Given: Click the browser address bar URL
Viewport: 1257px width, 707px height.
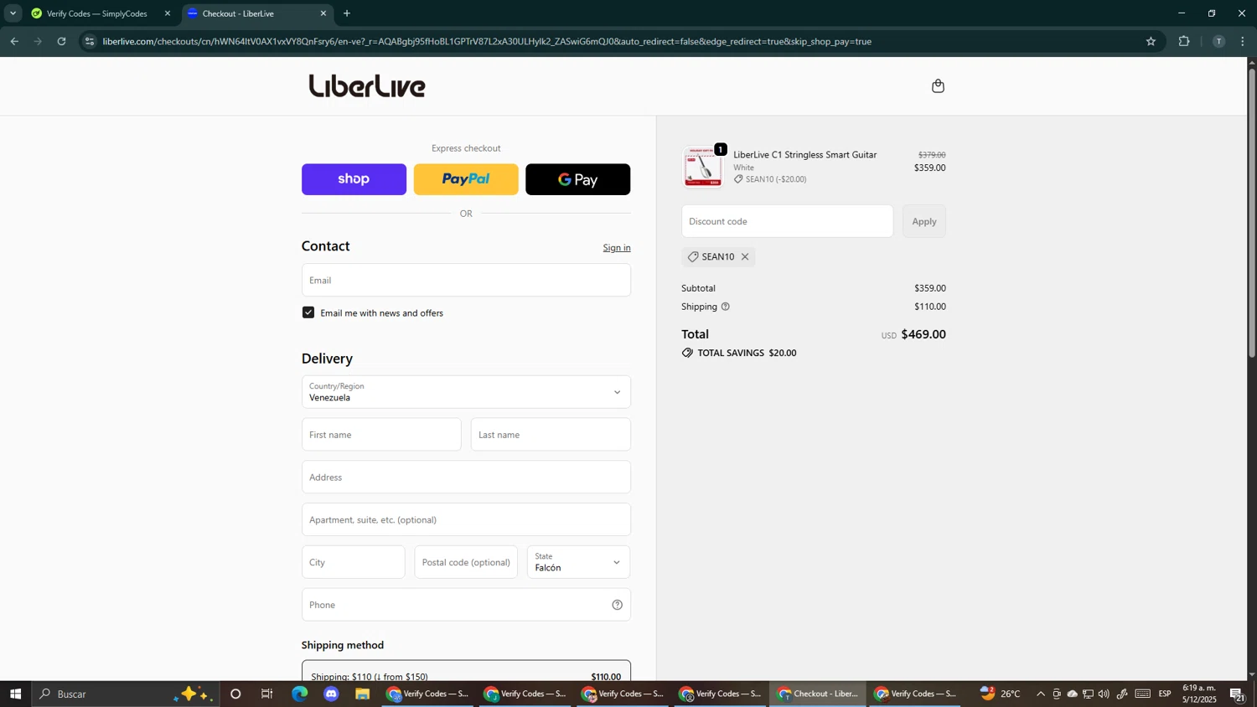Looking at the screenshot, I should click(486, 41).
